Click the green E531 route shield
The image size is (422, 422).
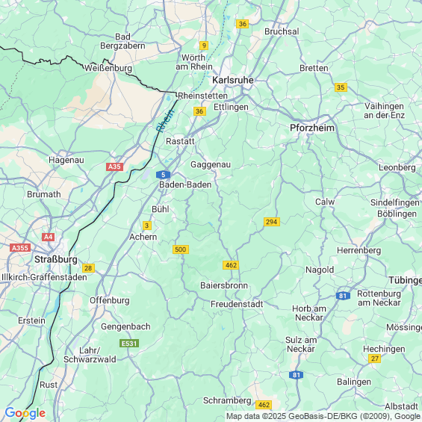tap(129, 344)
